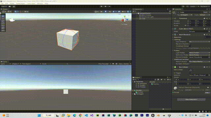The width and height of the screenshot is (211, 118).
Task: Open the Game view Display dropdown
Action: coord(16,64)
